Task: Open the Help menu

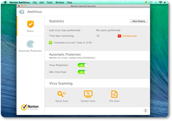Action: tap(70, 2)
